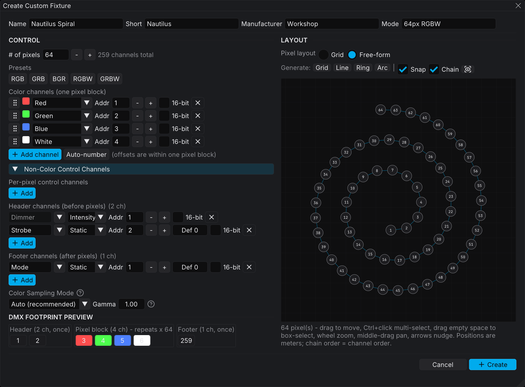The height and width of the screenshot is (387, 525).
Task: Select the Grid pixel layout radio
Action: pos(324,55)
